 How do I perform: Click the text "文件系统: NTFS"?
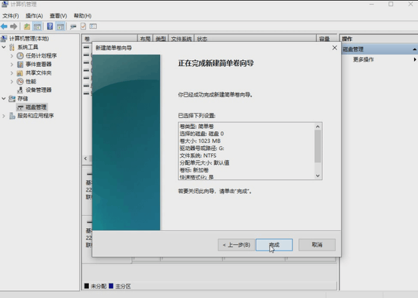coord(198,155)
